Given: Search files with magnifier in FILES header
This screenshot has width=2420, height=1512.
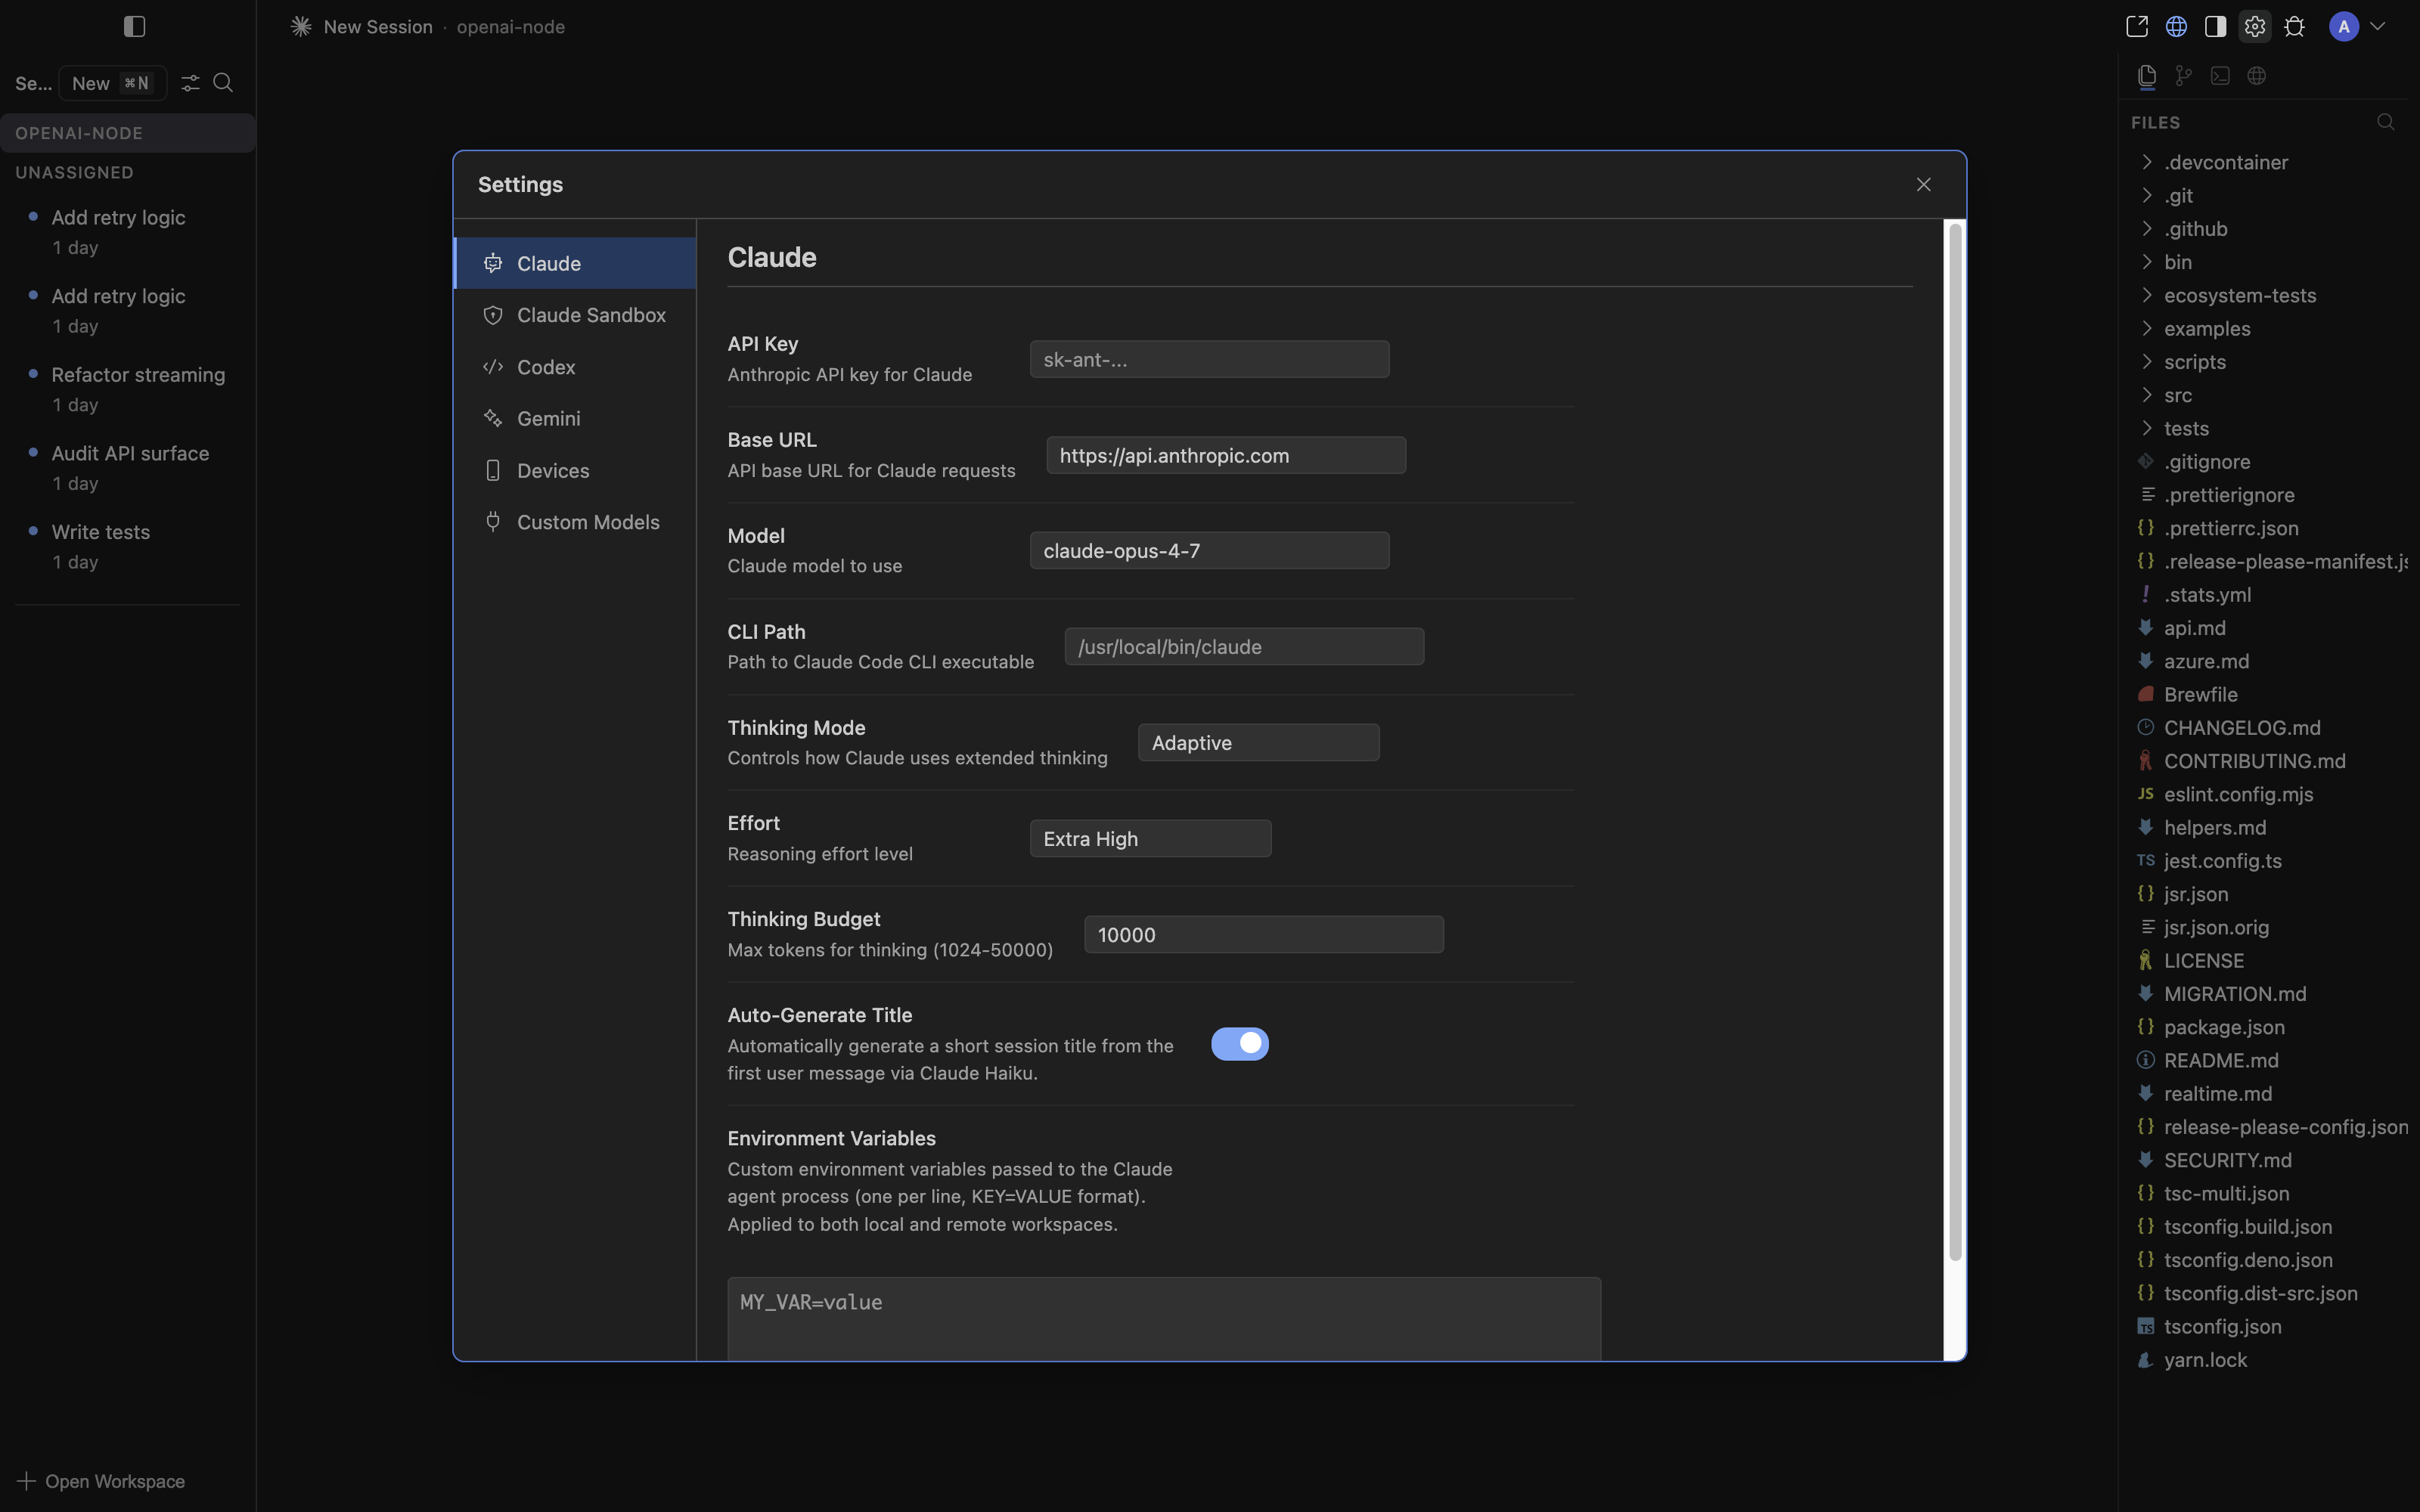Looking at the screenshot, I should pyautogui.click(x=2386, y=122).
